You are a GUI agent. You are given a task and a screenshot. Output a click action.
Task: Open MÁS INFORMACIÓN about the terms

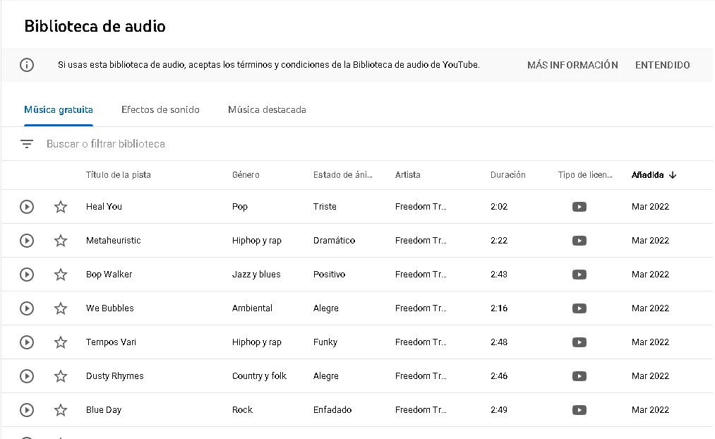[572, 64]
